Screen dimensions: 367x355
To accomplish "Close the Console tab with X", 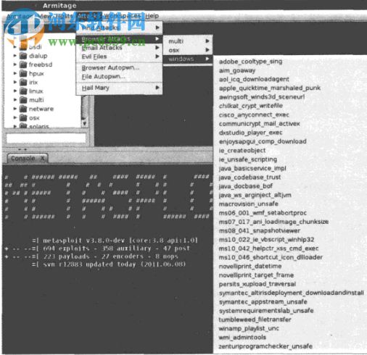I will 42,159.
